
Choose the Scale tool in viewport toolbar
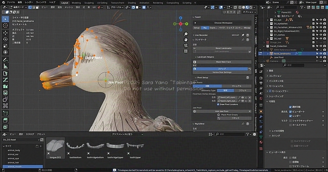[5, 46]
